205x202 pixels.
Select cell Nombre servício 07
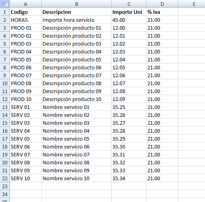(x=76, y=154)
